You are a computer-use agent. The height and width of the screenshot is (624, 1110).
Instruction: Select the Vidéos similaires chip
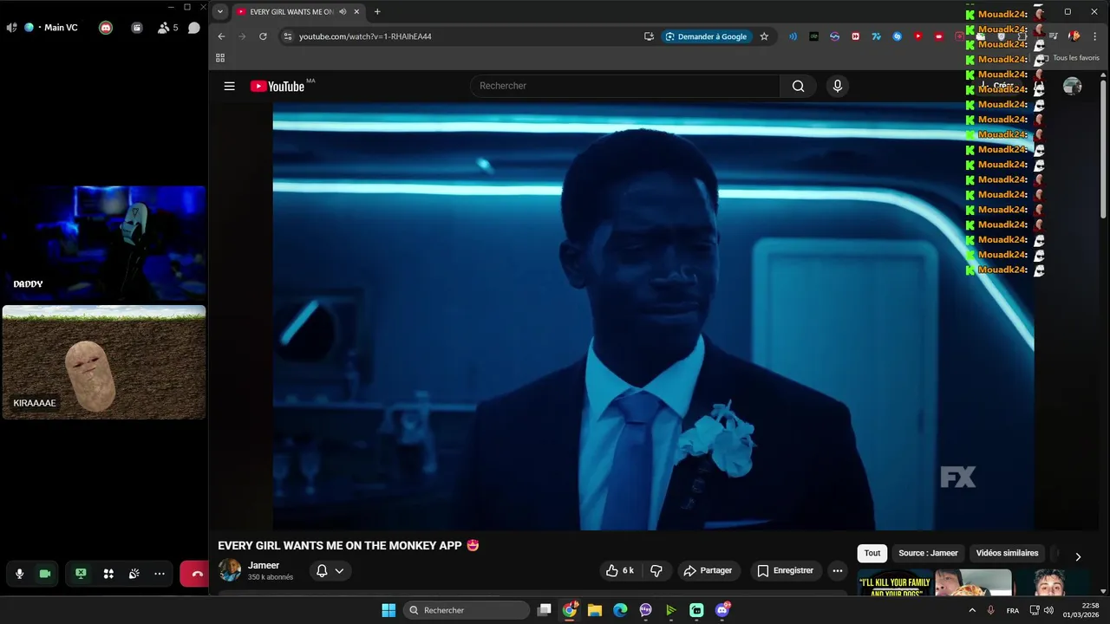[x=1007, y=553]
